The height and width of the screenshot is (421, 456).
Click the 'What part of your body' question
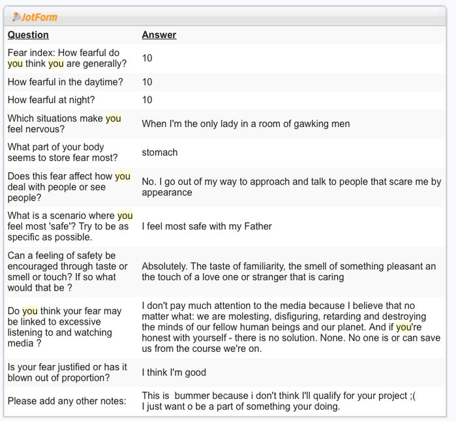[x=63, y=152]
